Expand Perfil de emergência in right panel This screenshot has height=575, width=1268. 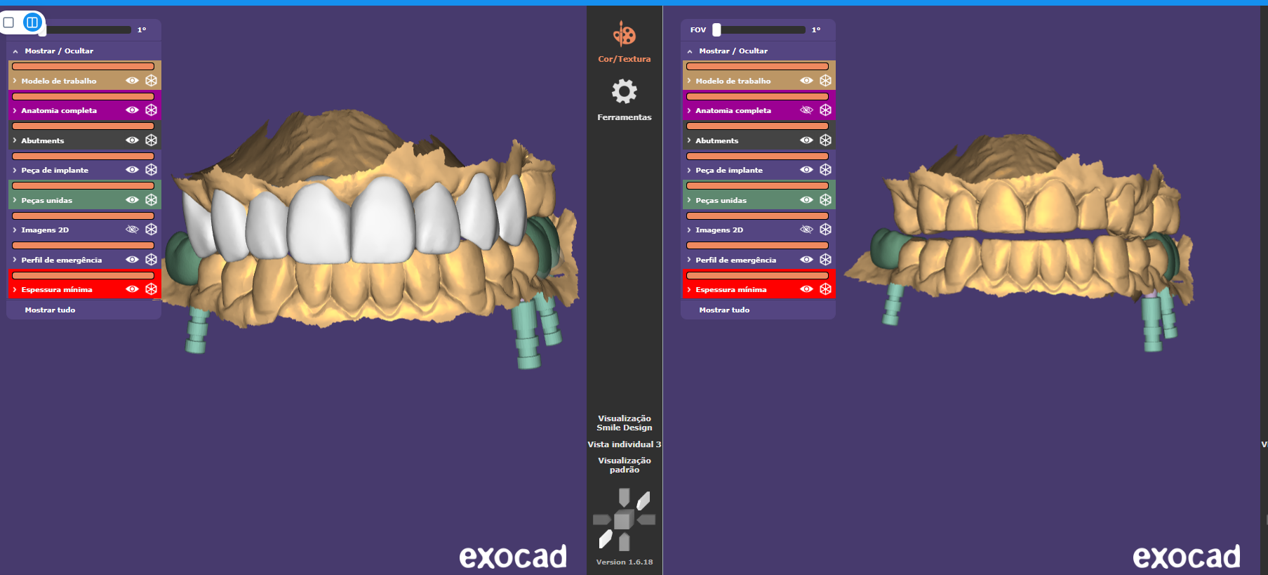(x=689, y=260)
